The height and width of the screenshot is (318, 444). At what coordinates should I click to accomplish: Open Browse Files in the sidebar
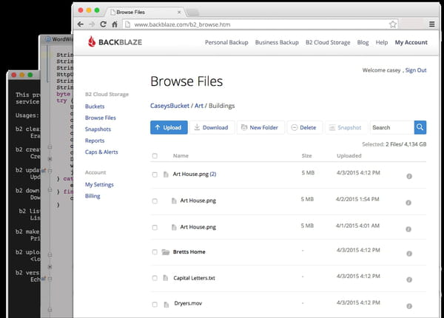[101, 118]
